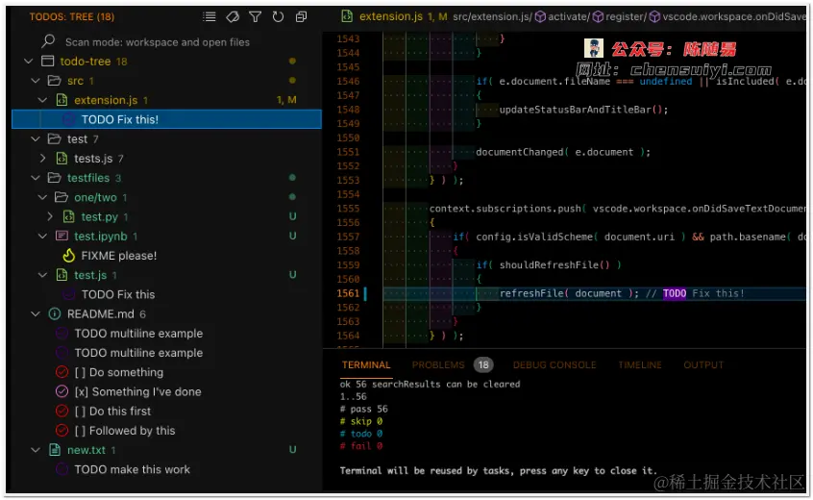The image size is (813, 500).
Task: Click the test.js file icon
Action: click(x=62, y=275)
